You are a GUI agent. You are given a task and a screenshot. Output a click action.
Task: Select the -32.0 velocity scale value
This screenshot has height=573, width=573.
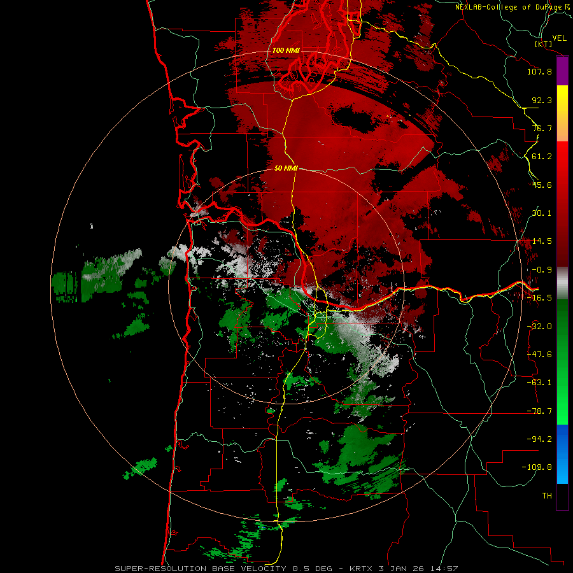point(539,327)
